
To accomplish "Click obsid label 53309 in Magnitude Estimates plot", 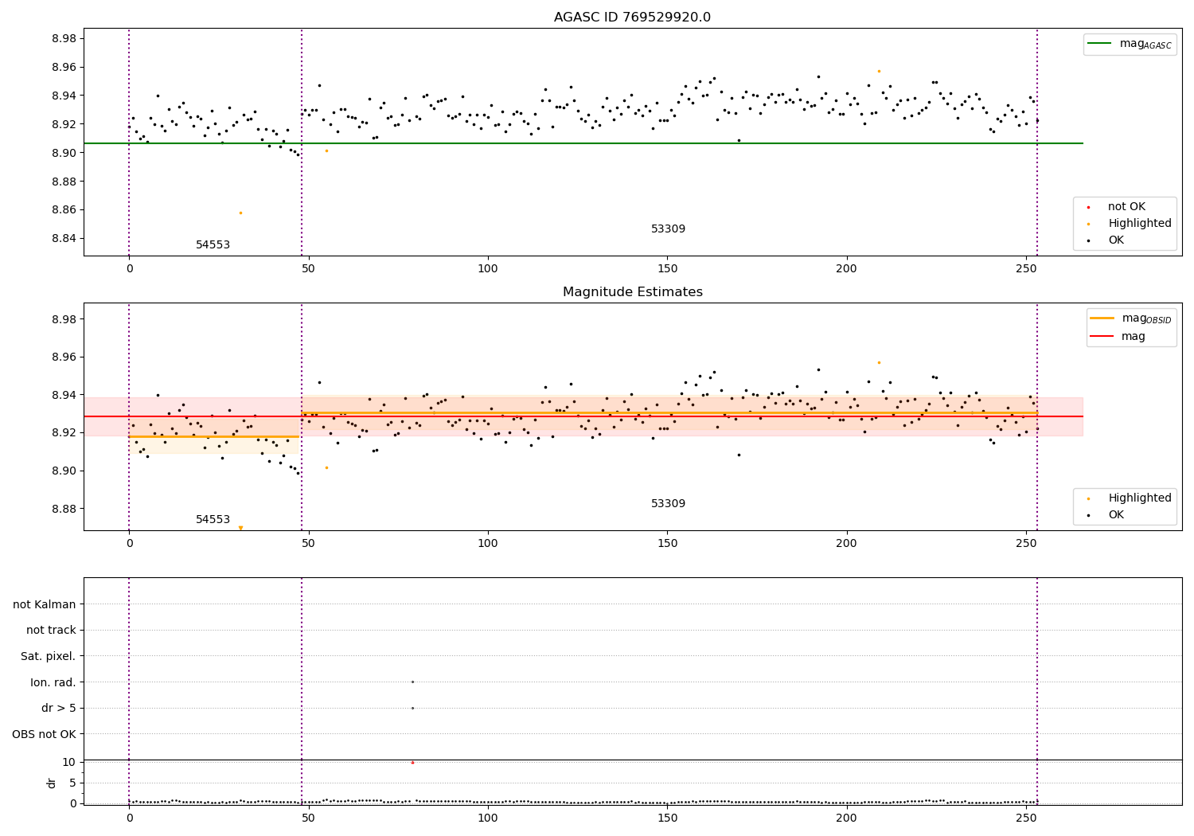I will (668, 504).
